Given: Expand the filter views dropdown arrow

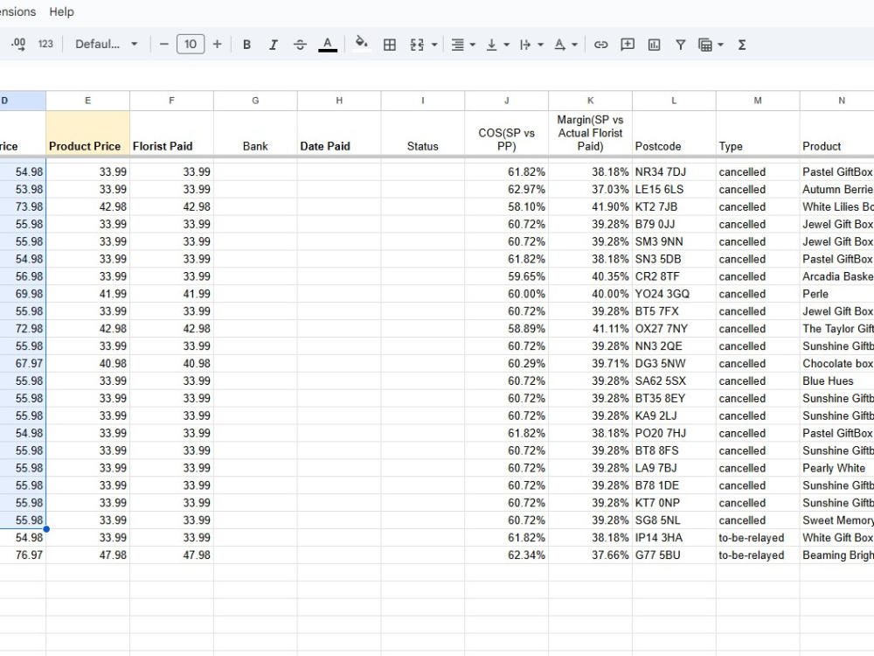Looking at the screenshot, I should pyautogui.click(x=721, y=45).
